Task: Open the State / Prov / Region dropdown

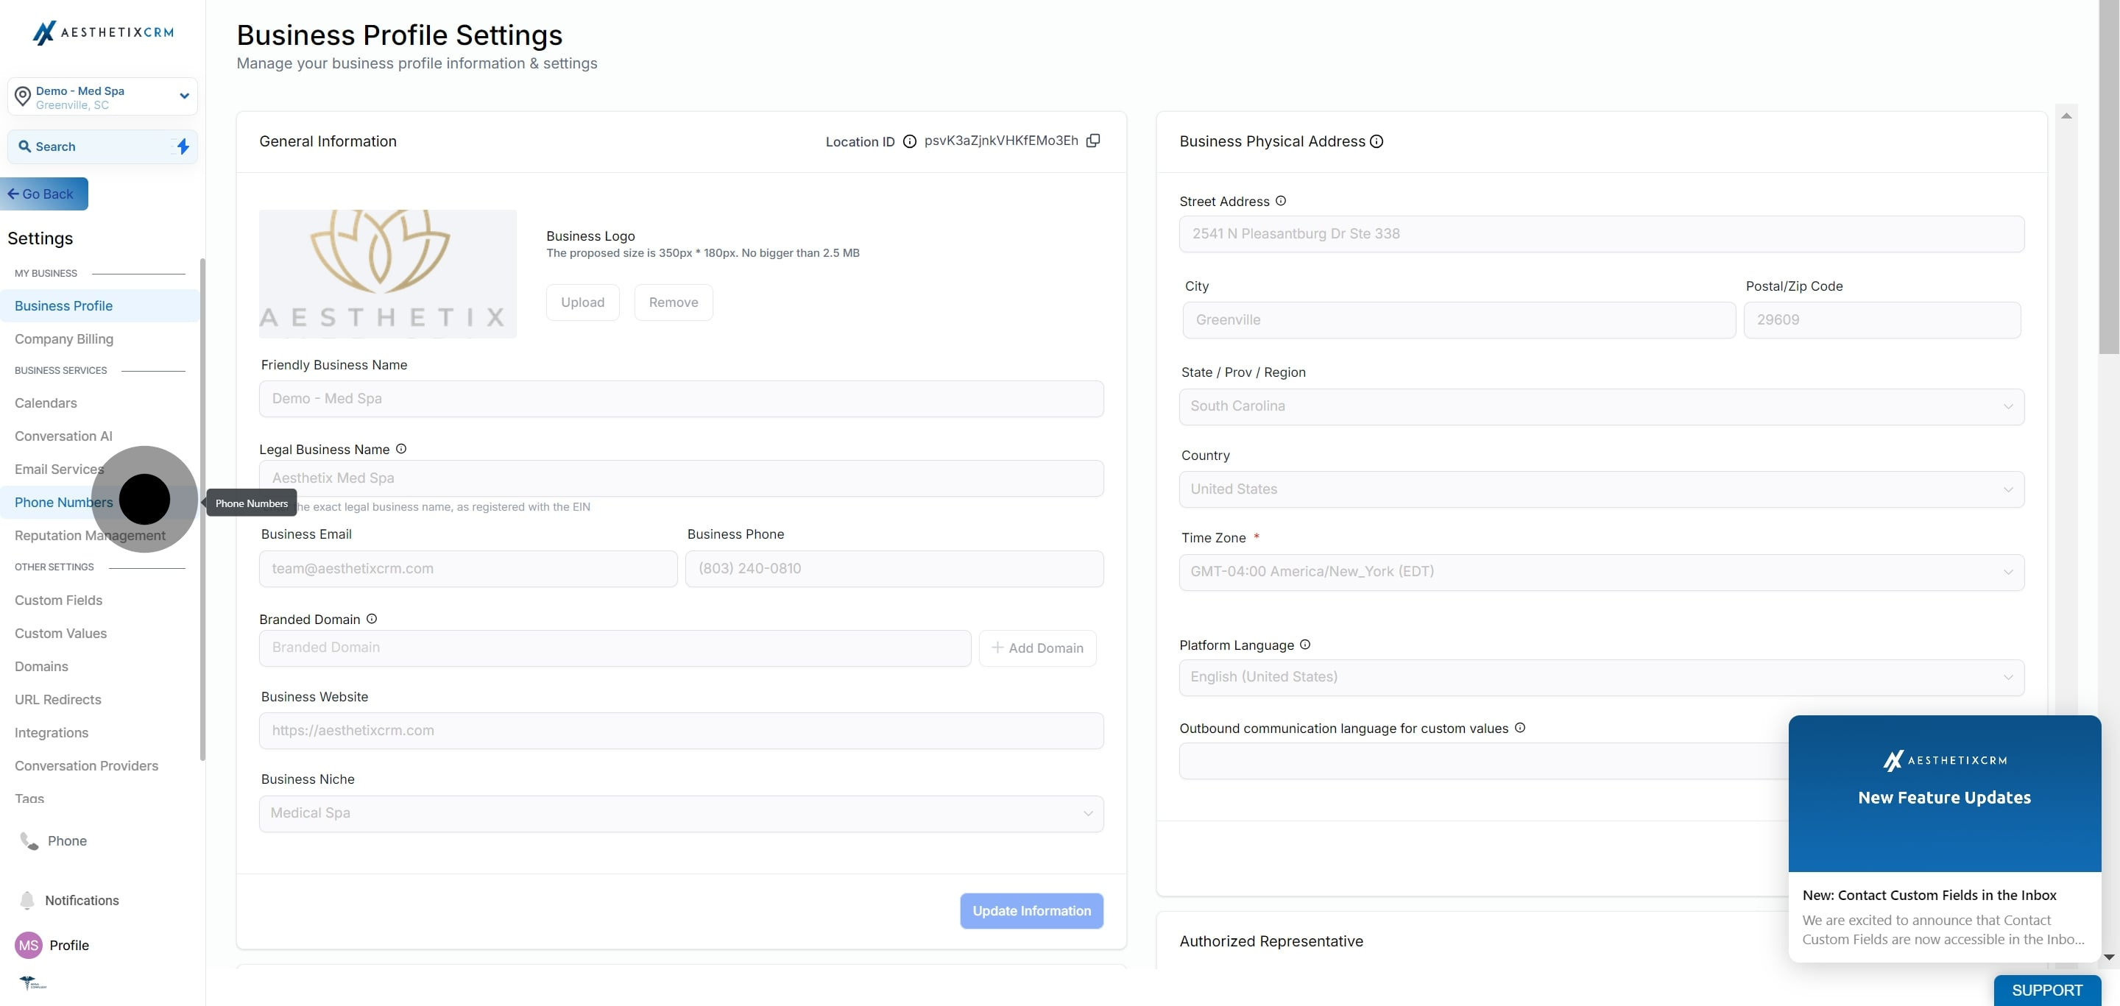Action: tap(1601, 406)
